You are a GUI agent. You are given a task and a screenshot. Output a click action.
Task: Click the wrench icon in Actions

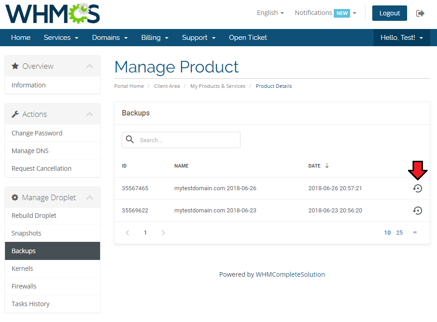click(x=15, y=114)
